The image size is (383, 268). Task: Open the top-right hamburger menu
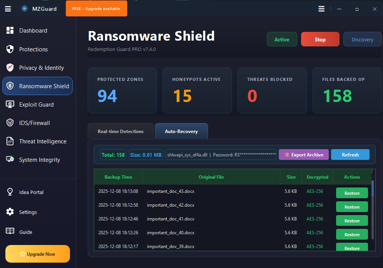point(321,9)
